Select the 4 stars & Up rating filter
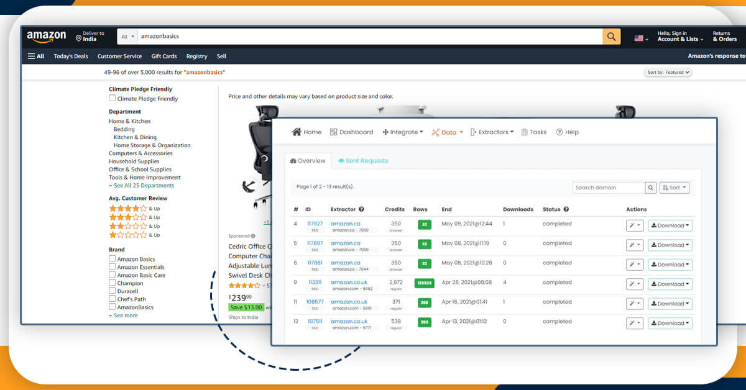This screenshot has height=390, width=746. coord(134,209)
